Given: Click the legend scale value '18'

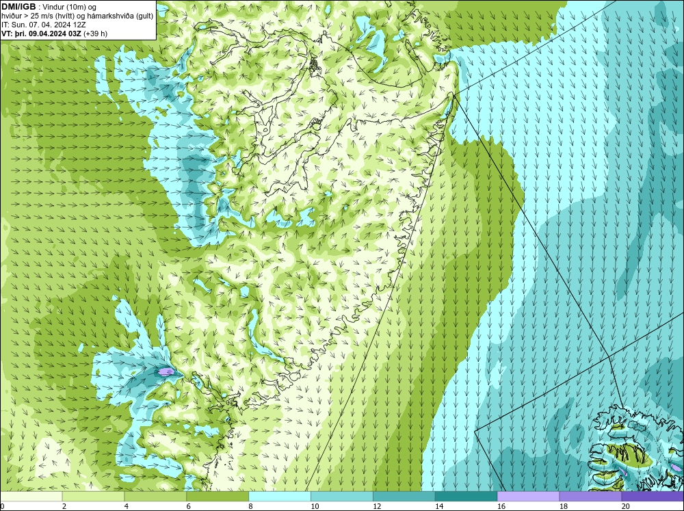Looking at the screenshot, I should click(564, 506).
